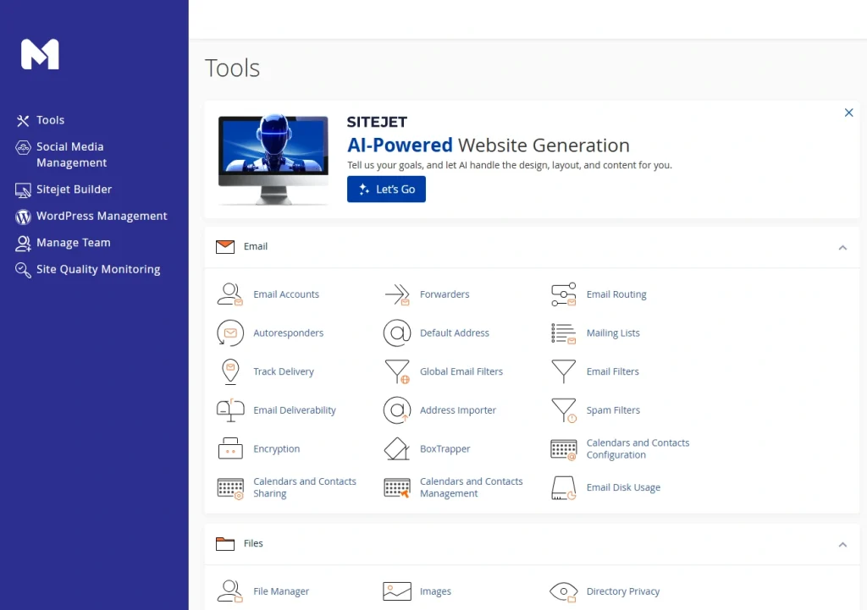Screen dimensions: 867x610
Task: Open the Address Importer link
Action: pyautogui.click(x=458, y=410)
